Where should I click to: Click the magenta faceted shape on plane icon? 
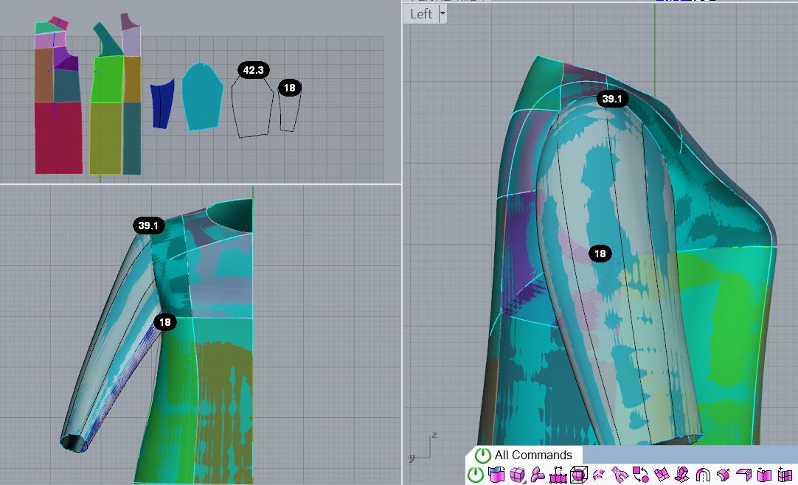click(x=682, y=475)
